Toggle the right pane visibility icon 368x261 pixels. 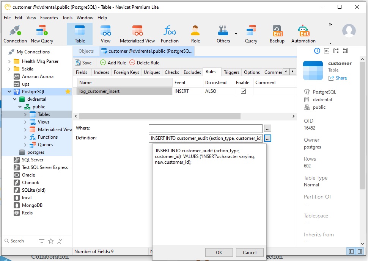360,252
